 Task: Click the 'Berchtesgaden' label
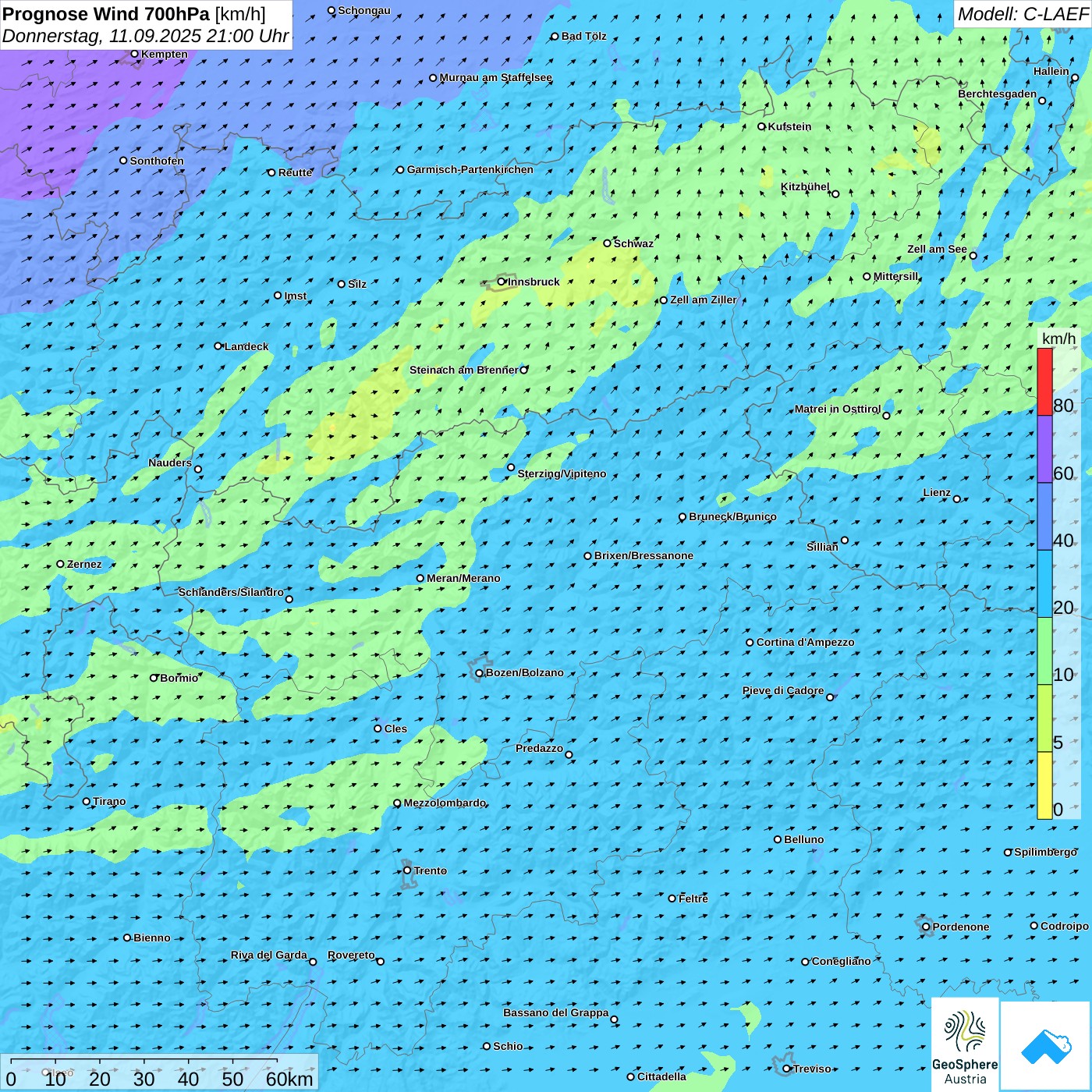(997, 94)
